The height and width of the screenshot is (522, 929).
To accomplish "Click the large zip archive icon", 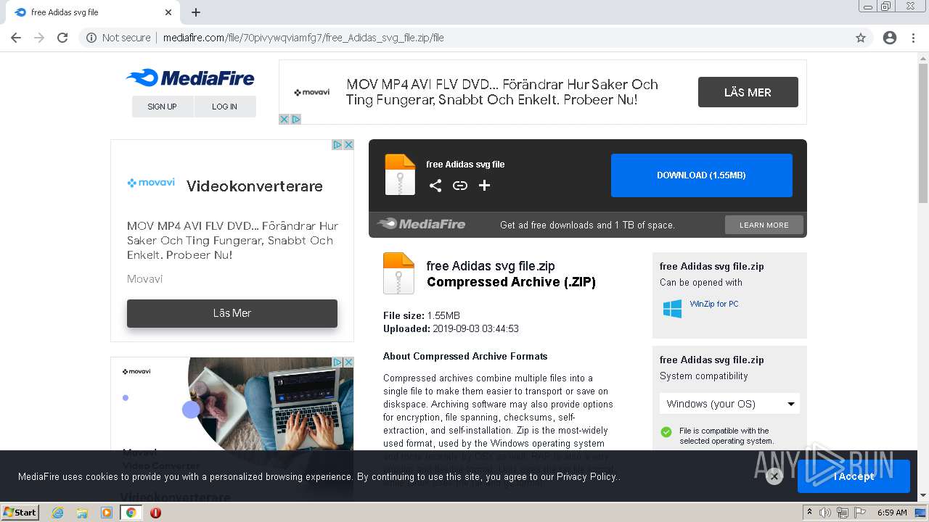I will coord(398,273).
